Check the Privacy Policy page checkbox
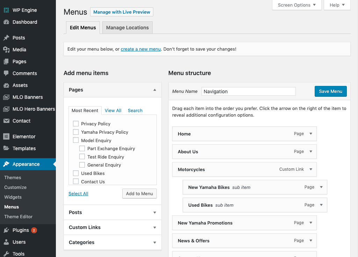 [x=76, y=124]
